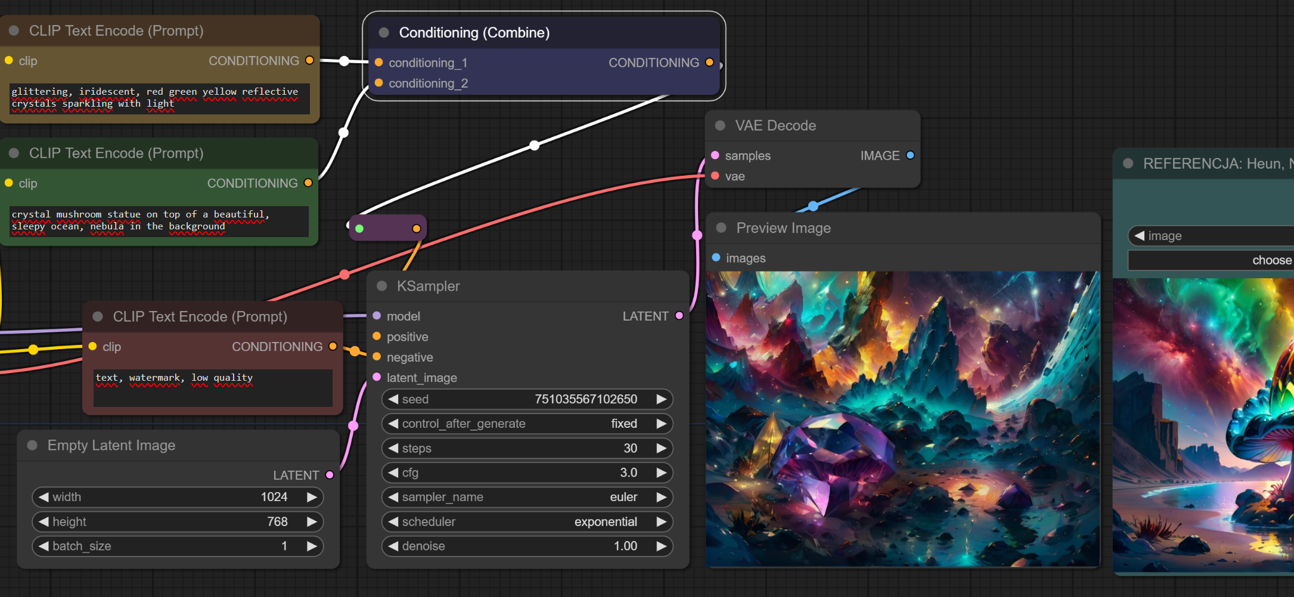
Task: Increase the width value with right arrow
Action: (312, 497)
